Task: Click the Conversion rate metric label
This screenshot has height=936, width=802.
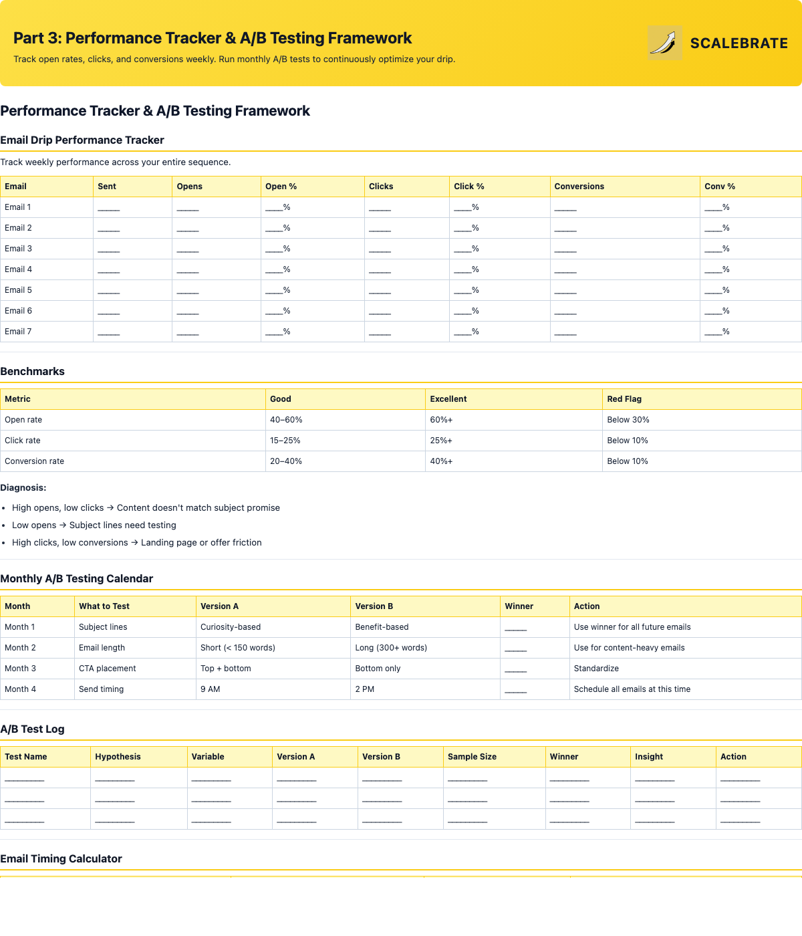Action: (x=34, y=461)
